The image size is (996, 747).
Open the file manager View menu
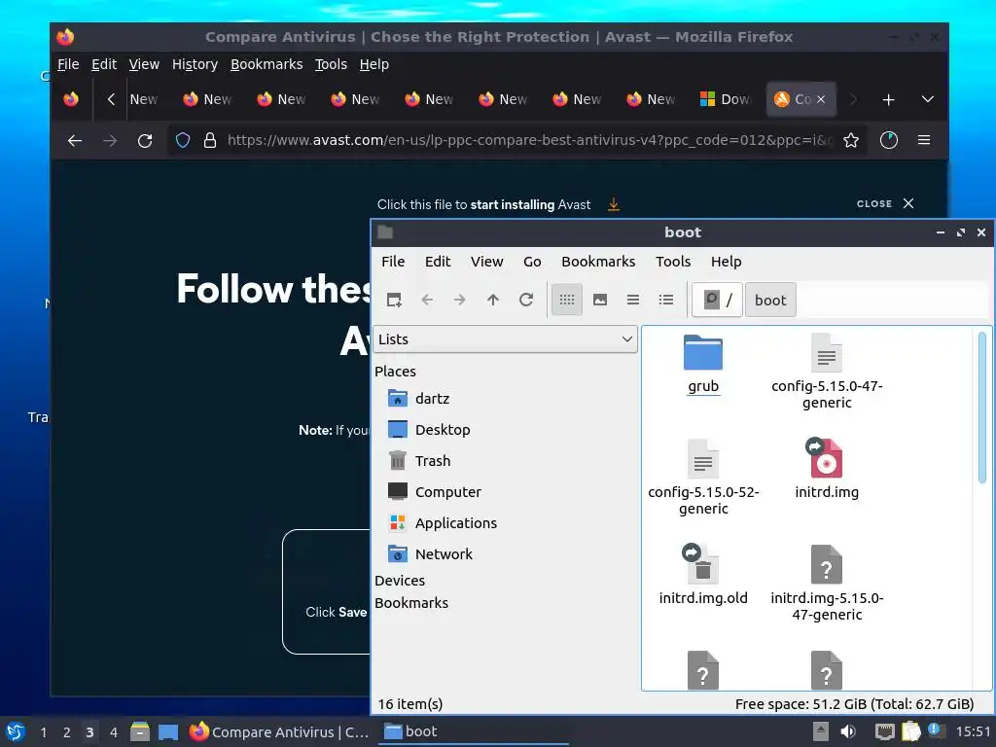tap(486, 262)
